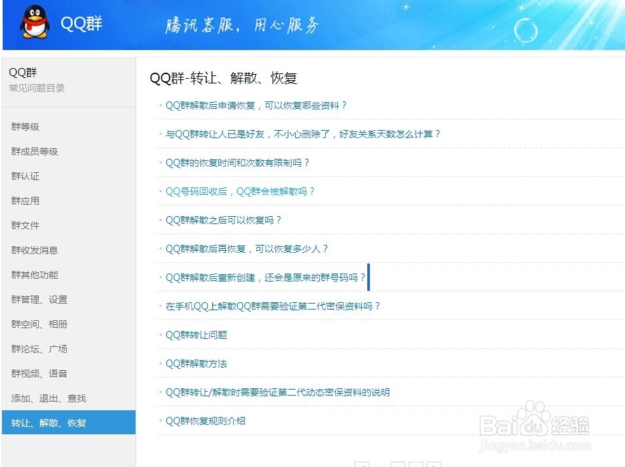Open the 群等级 sidebar category
625x467 pixels.
[x=25, y=127]
